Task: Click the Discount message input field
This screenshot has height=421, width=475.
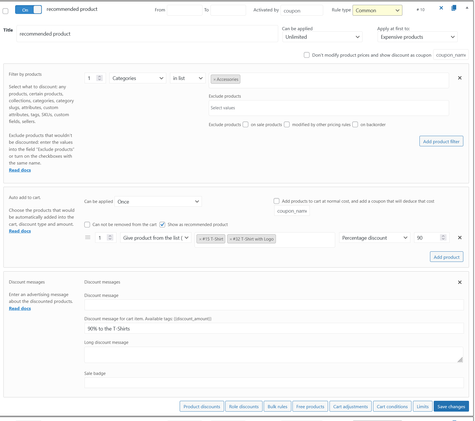Action: coord(274,305)
